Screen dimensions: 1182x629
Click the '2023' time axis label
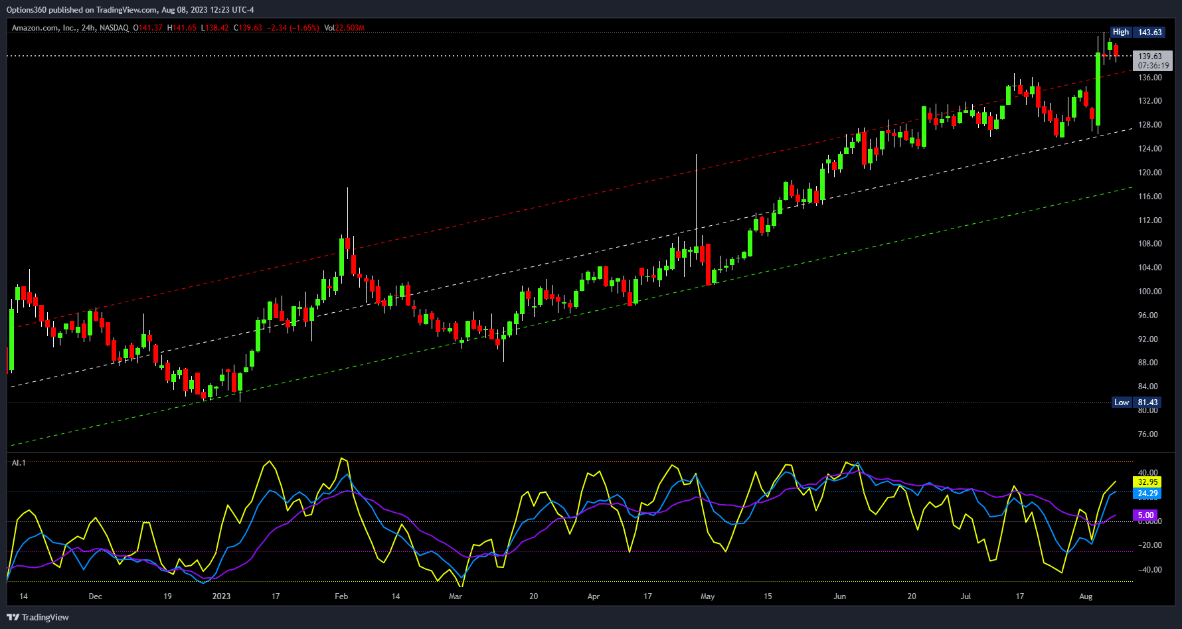222,596
